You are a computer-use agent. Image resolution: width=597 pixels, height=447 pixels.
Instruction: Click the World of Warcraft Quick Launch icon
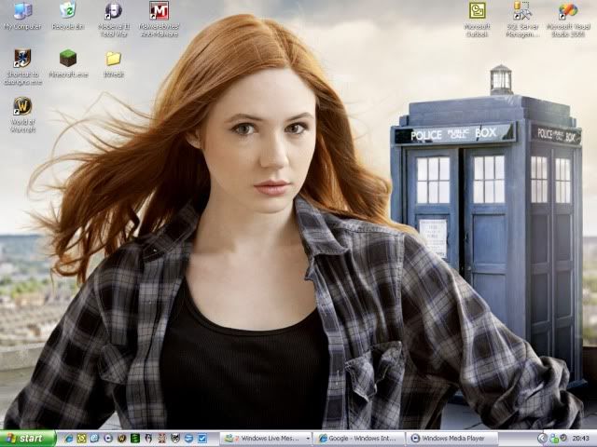click(x=121, y=439)
